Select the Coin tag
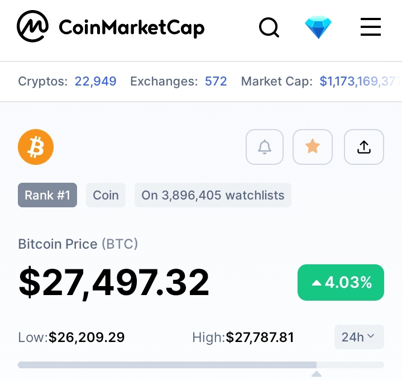 pos(106,195)
